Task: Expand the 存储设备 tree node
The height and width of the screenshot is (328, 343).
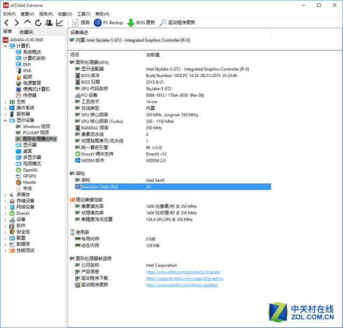Action: click(x=5, y=201)
